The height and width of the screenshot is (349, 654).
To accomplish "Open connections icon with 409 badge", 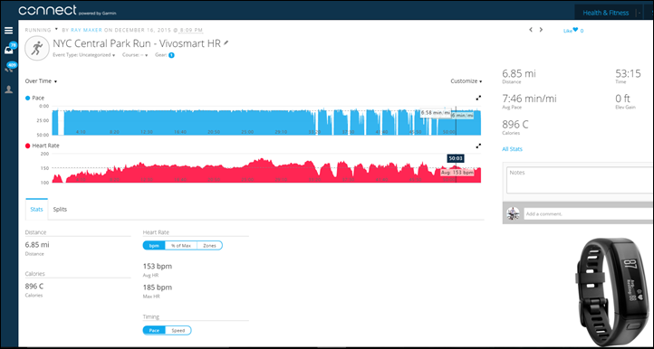I will (10, 69).
